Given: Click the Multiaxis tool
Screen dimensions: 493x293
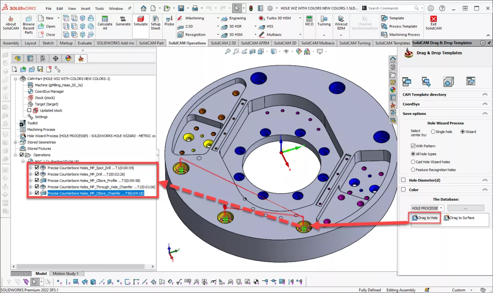Looking at the screenshot, I should (270, 35).
